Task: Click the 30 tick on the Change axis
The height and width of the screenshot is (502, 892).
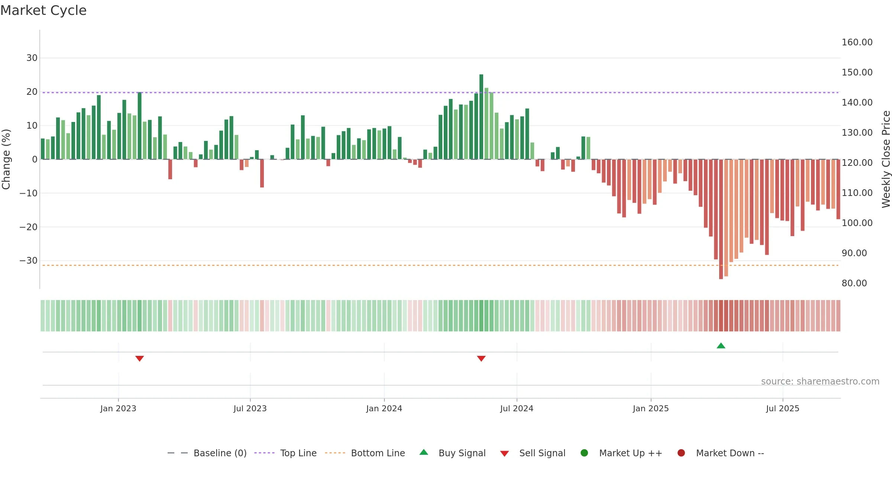Action: [32, 58]
